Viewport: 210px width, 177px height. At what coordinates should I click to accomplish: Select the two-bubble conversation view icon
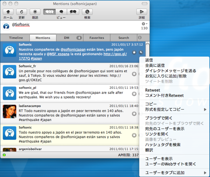(73, 12)
